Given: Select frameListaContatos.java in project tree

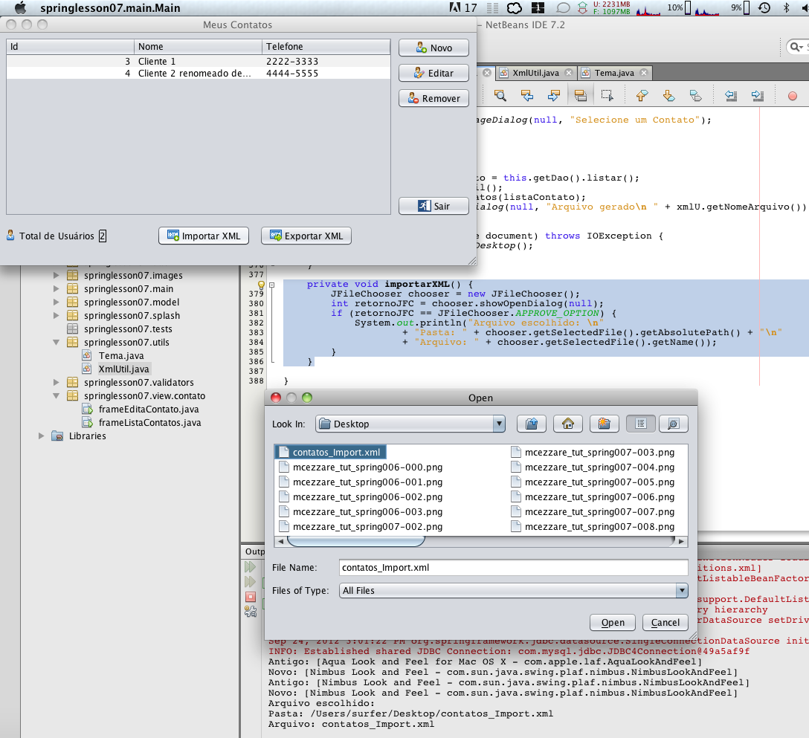Looking at the screenshot, I should [149, 423].
